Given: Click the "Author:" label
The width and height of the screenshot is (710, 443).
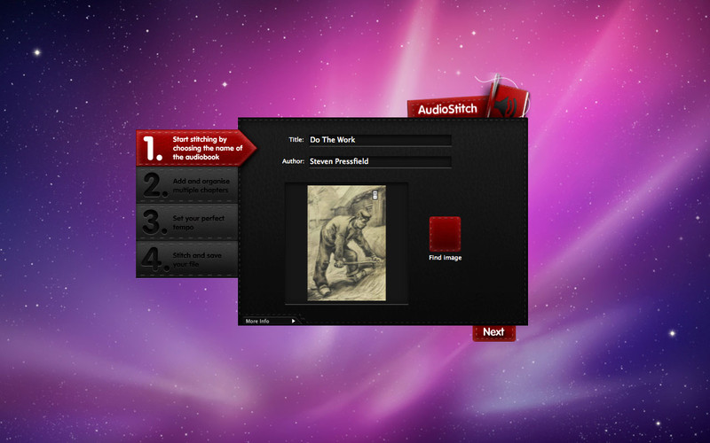Looking at the screenshot, I should 293,161.
